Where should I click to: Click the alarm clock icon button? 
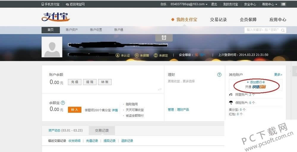pos(164,38)
